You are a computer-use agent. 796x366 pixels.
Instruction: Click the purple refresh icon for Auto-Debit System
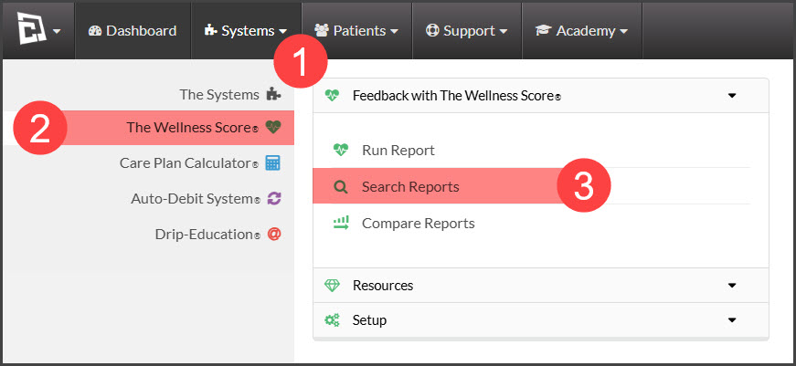coord(273,198)
